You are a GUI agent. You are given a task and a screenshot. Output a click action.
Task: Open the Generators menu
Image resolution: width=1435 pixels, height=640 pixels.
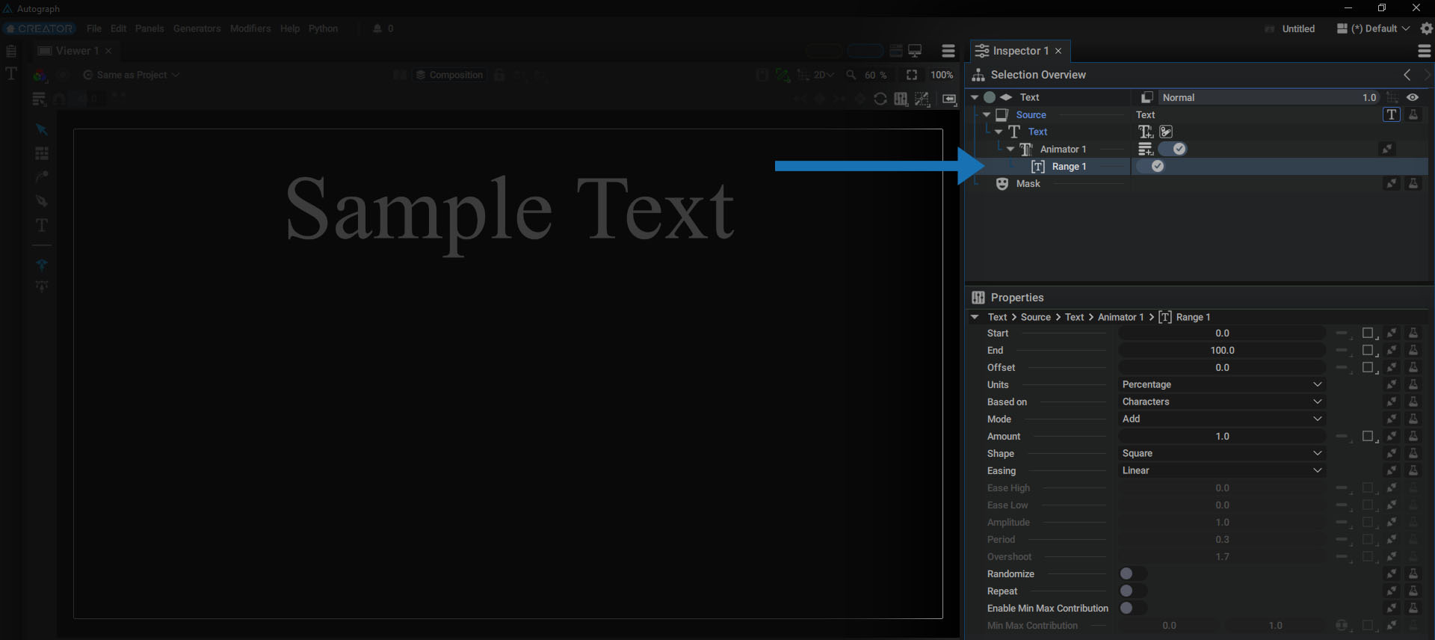197,28
